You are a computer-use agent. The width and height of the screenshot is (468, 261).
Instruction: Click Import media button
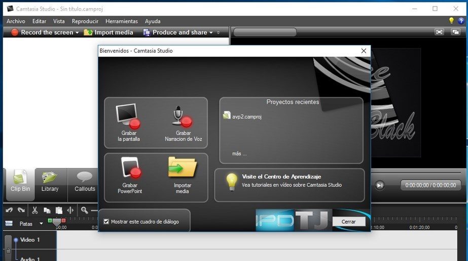(x=109, y=32)
